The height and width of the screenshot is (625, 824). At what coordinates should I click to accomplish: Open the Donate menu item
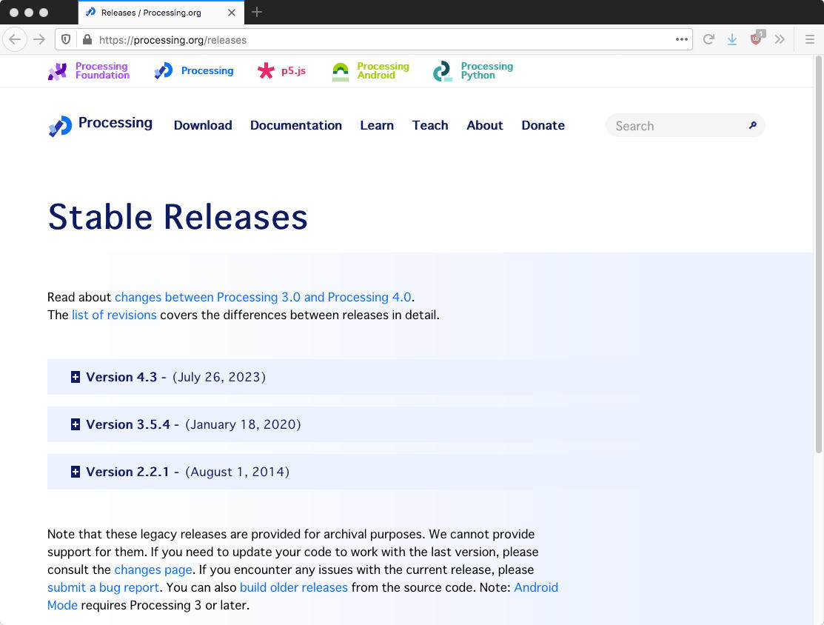pyautogui.click(x=543, y=125)
